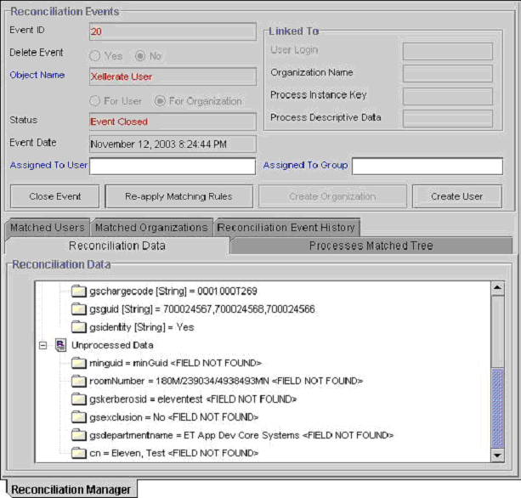The height and width of the screenshot is (498, 521).
Task: Click the Status field Event Closed
Action: (x=173, y=122)
